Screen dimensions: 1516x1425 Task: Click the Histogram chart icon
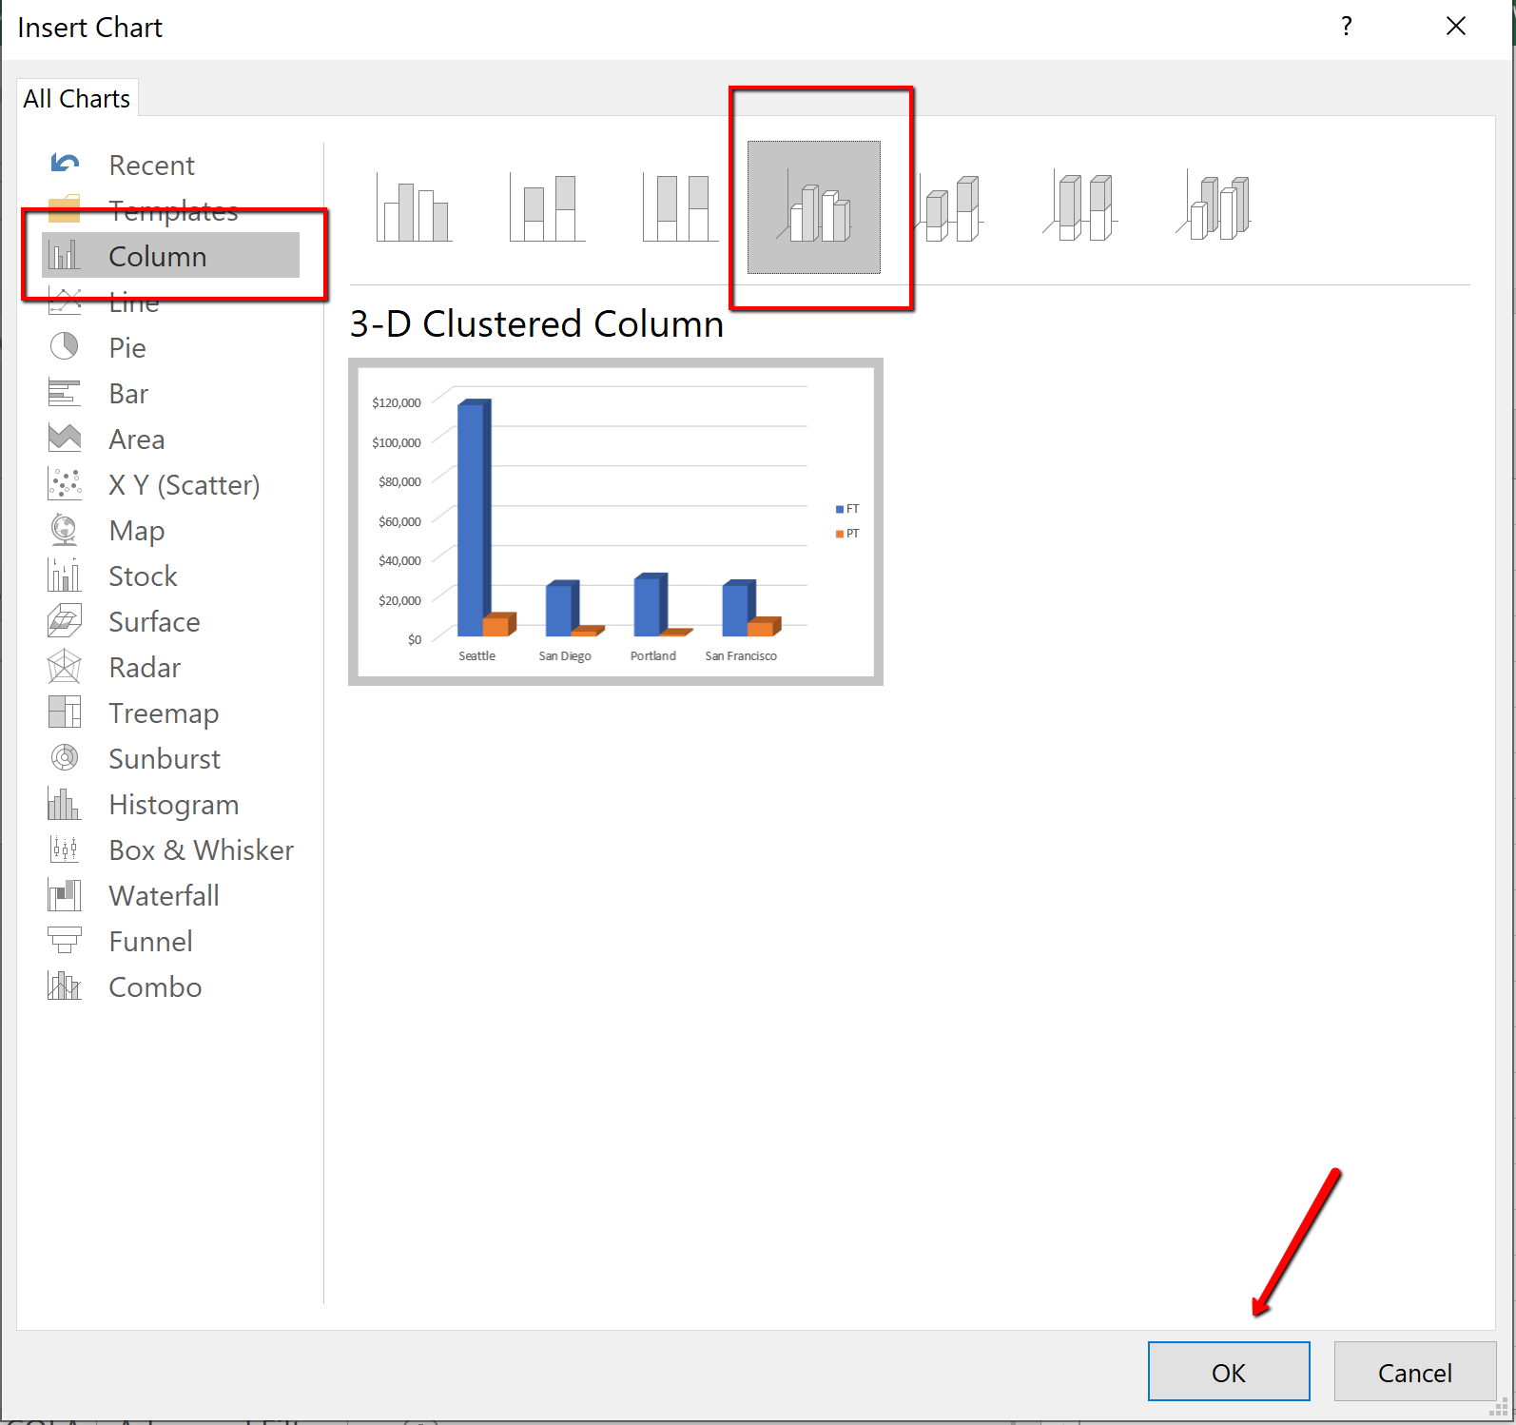(65, 804)
